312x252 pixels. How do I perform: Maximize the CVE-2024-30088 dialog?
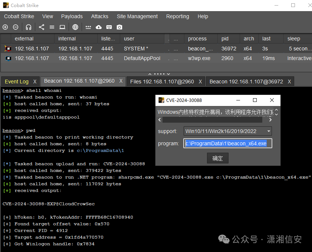coord(255,100)
